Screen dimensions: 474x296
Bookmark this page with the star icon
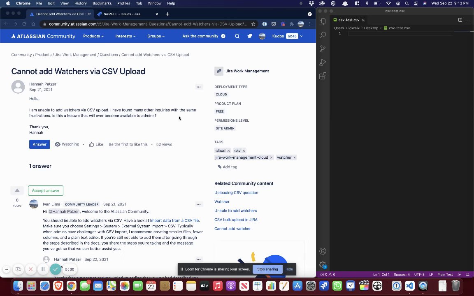253,24
